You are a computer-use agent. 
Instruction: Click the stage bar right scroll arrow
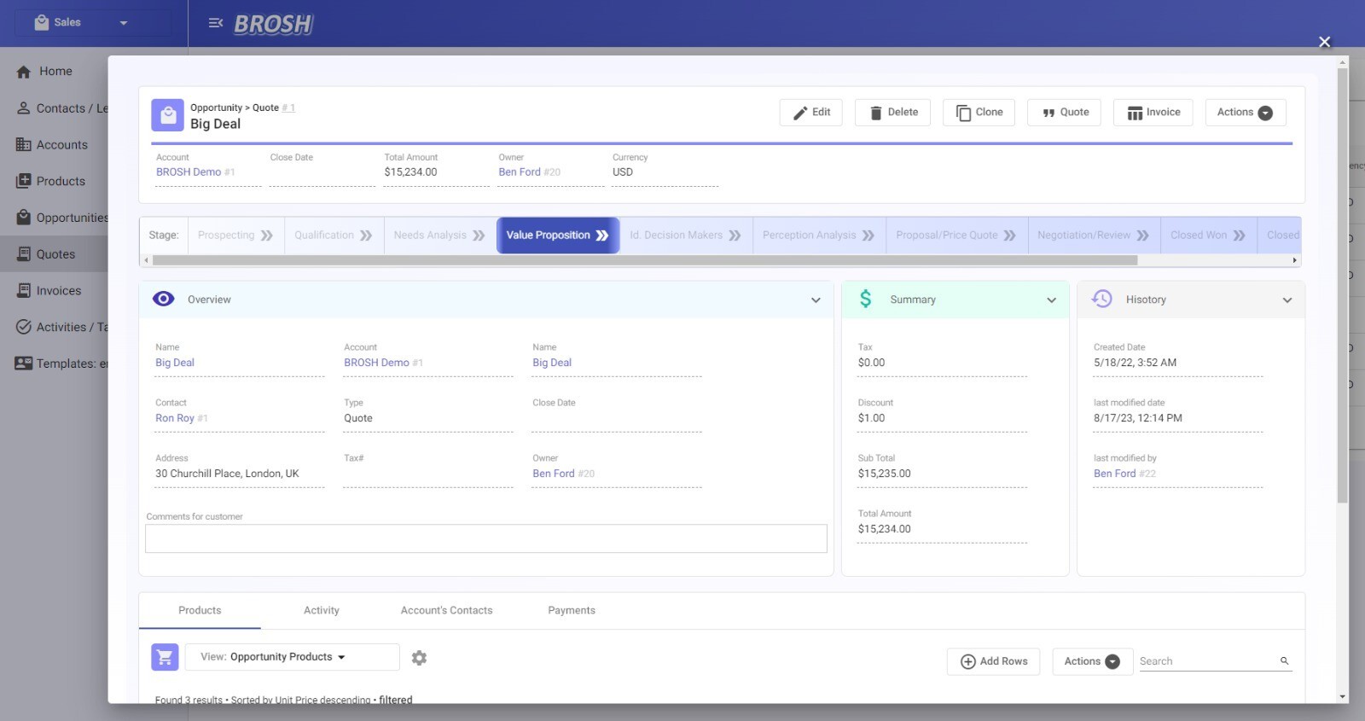coord(1294,260)
